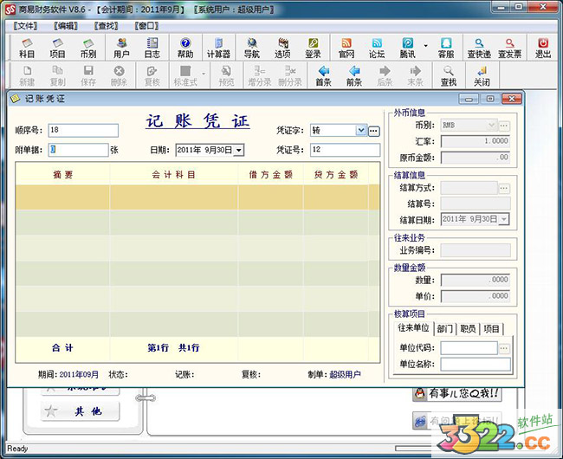Click the 登录 login icon
The height and width of the screenshot is (459, 563).
point(313,48)
